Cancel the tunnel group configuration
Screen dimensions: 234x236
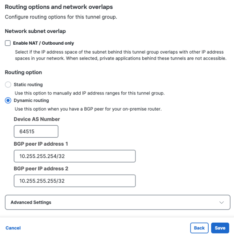point(13,228)
